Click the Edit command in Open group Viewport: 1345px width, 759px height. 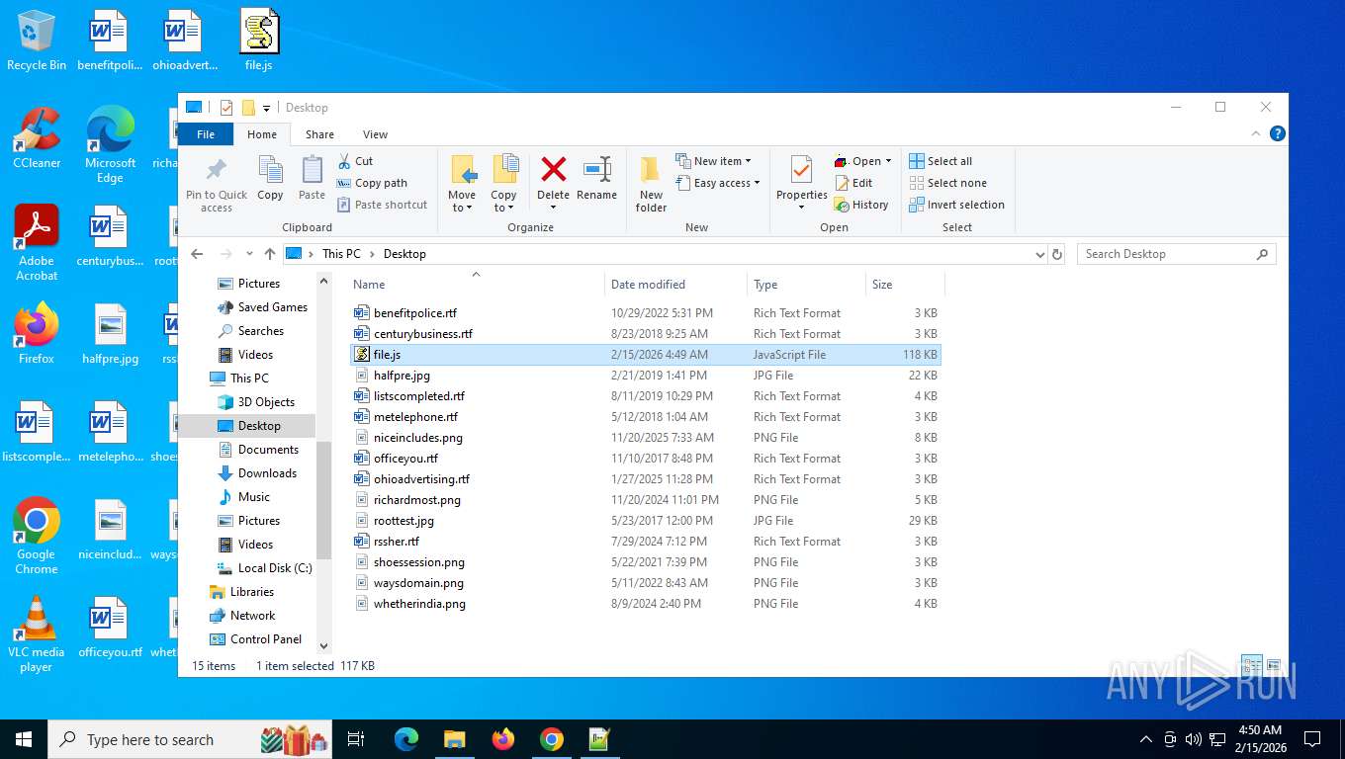[x=853, y=183]
